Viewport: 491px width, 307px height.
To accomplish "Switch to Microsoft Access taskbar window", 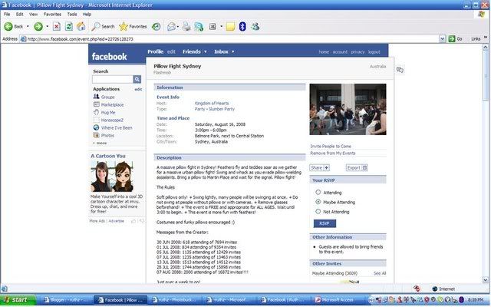I will pyautogui.click(x=338, y=300).
